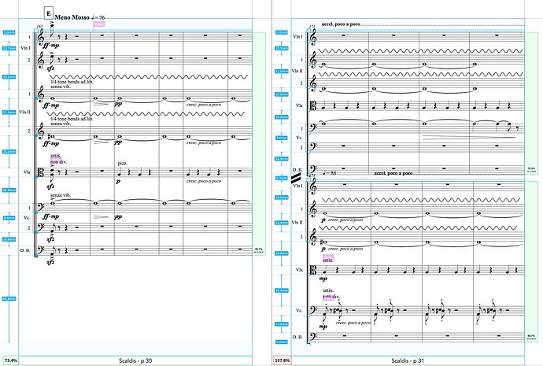Edit the 20.6mm staff spacing value
The height and width of the screenshot is (366, 543).
coord(9,190)
